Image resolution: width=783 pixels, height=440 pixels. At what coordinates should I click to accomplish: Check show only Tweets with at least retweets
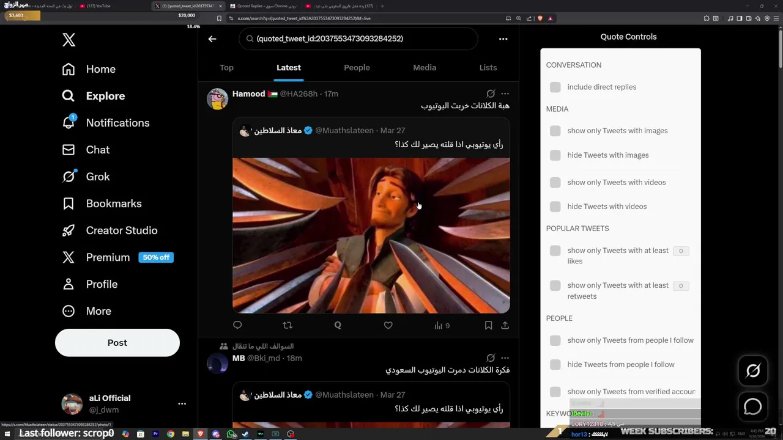tap(555, 285)
